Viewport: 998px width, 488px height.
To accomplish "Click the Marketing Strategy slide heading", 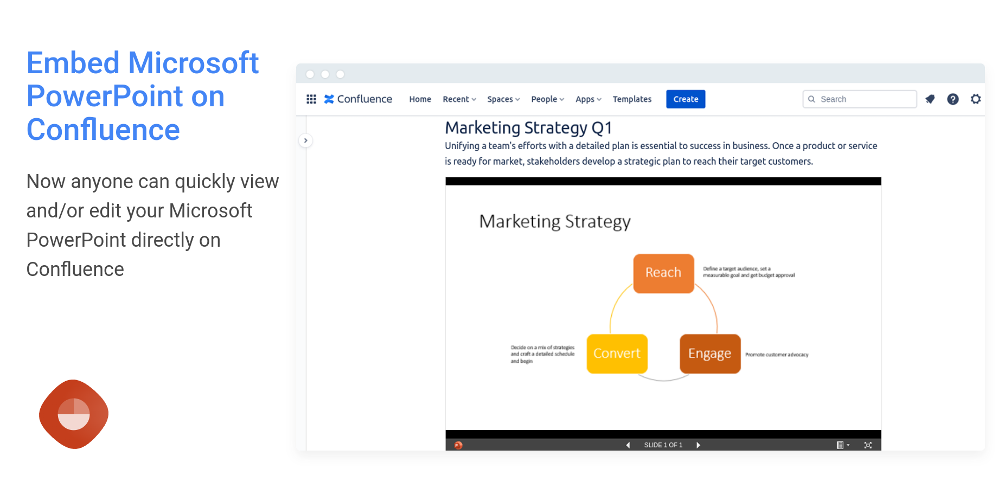I will point(555,222).
